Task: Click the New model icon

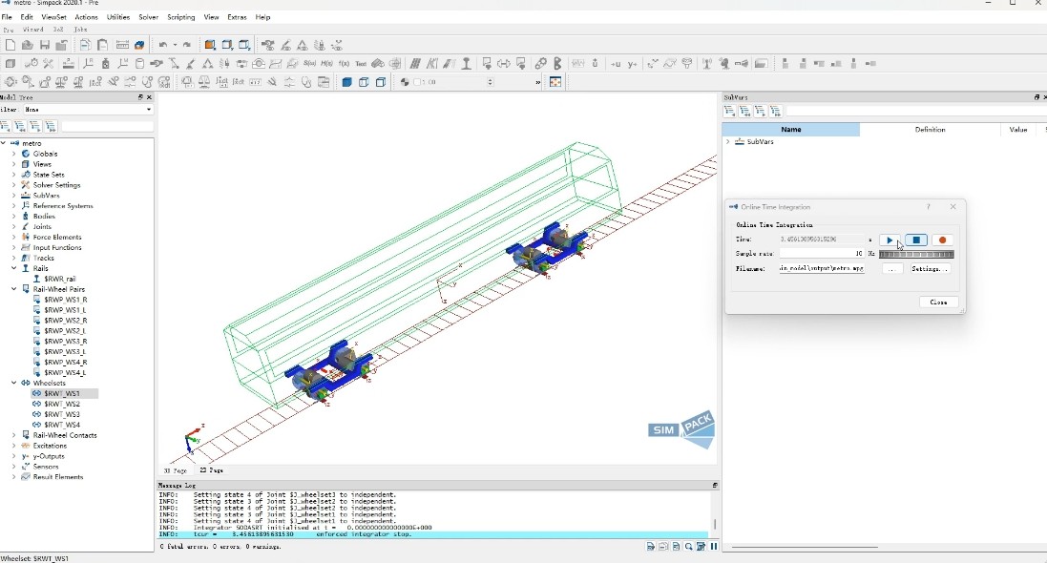Action: tap(10, 45)
